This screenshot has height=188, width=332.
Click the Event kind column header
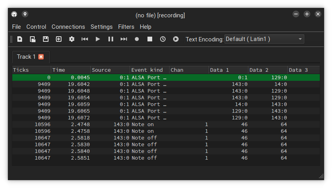point(149,70)
